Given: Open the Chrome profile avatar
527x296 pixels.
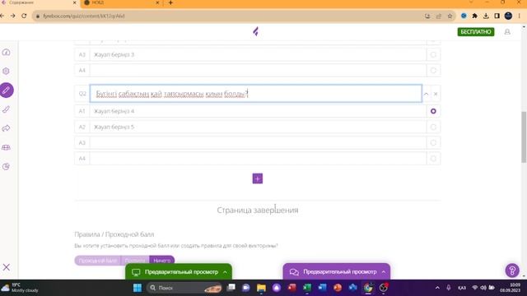Looking at the screenshot, I should (508, 16).
